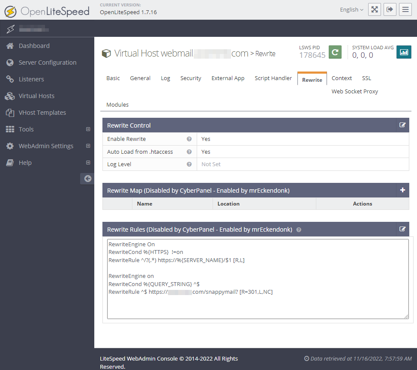The image size is (417, 370).
Task: Edit the Rewrite Rules section
Action: tap(402, 229)
